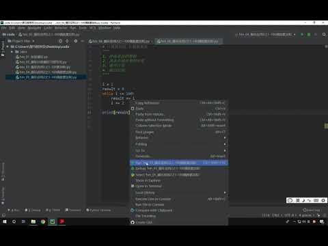Open Project panel settings gear

point(76,41)
